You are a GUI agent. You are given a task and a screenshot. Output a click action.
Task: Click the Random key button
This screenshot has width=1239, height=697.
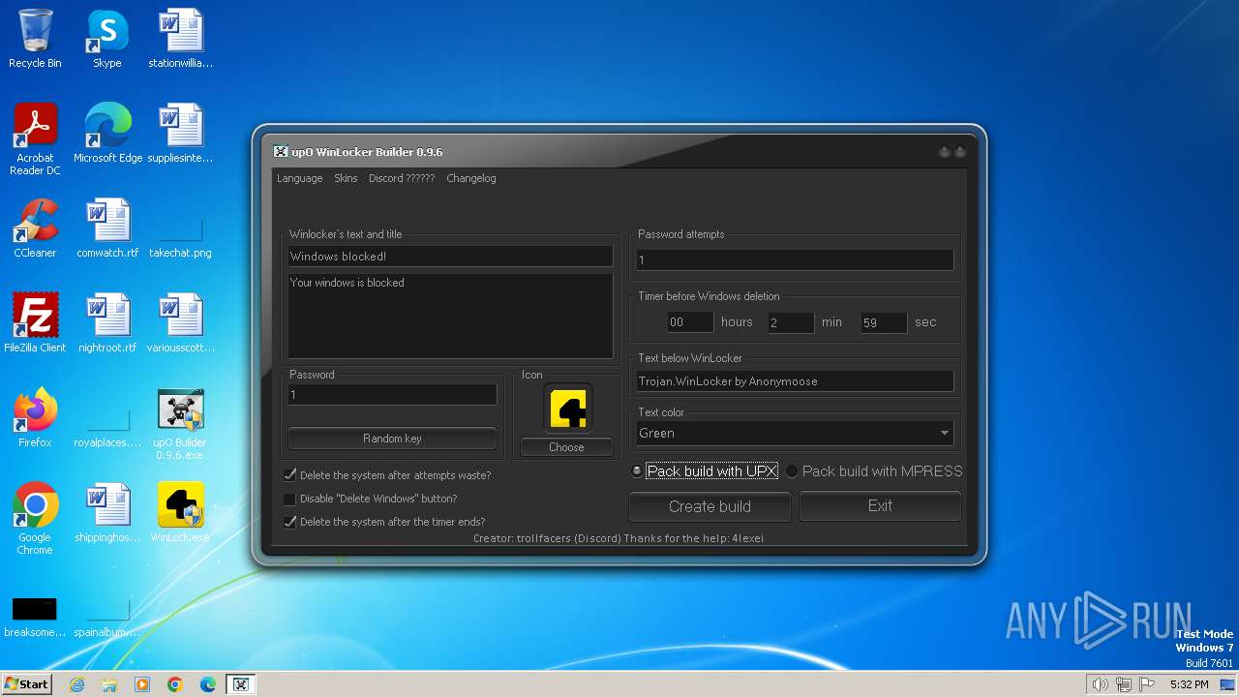392,439
